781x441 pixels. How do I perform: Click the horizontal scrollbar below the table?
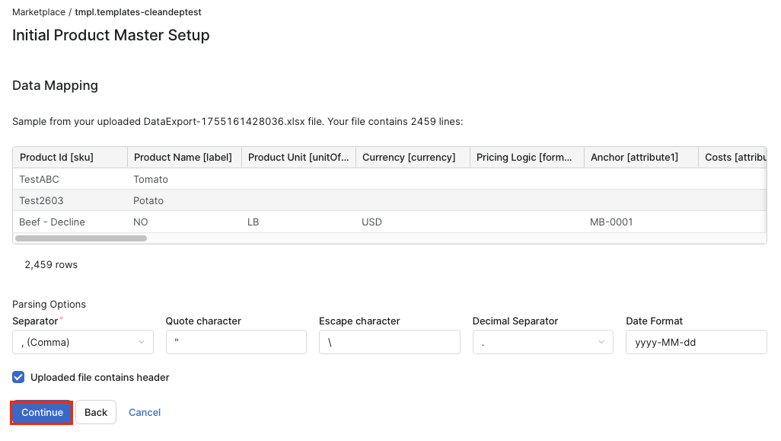point(80,238)
